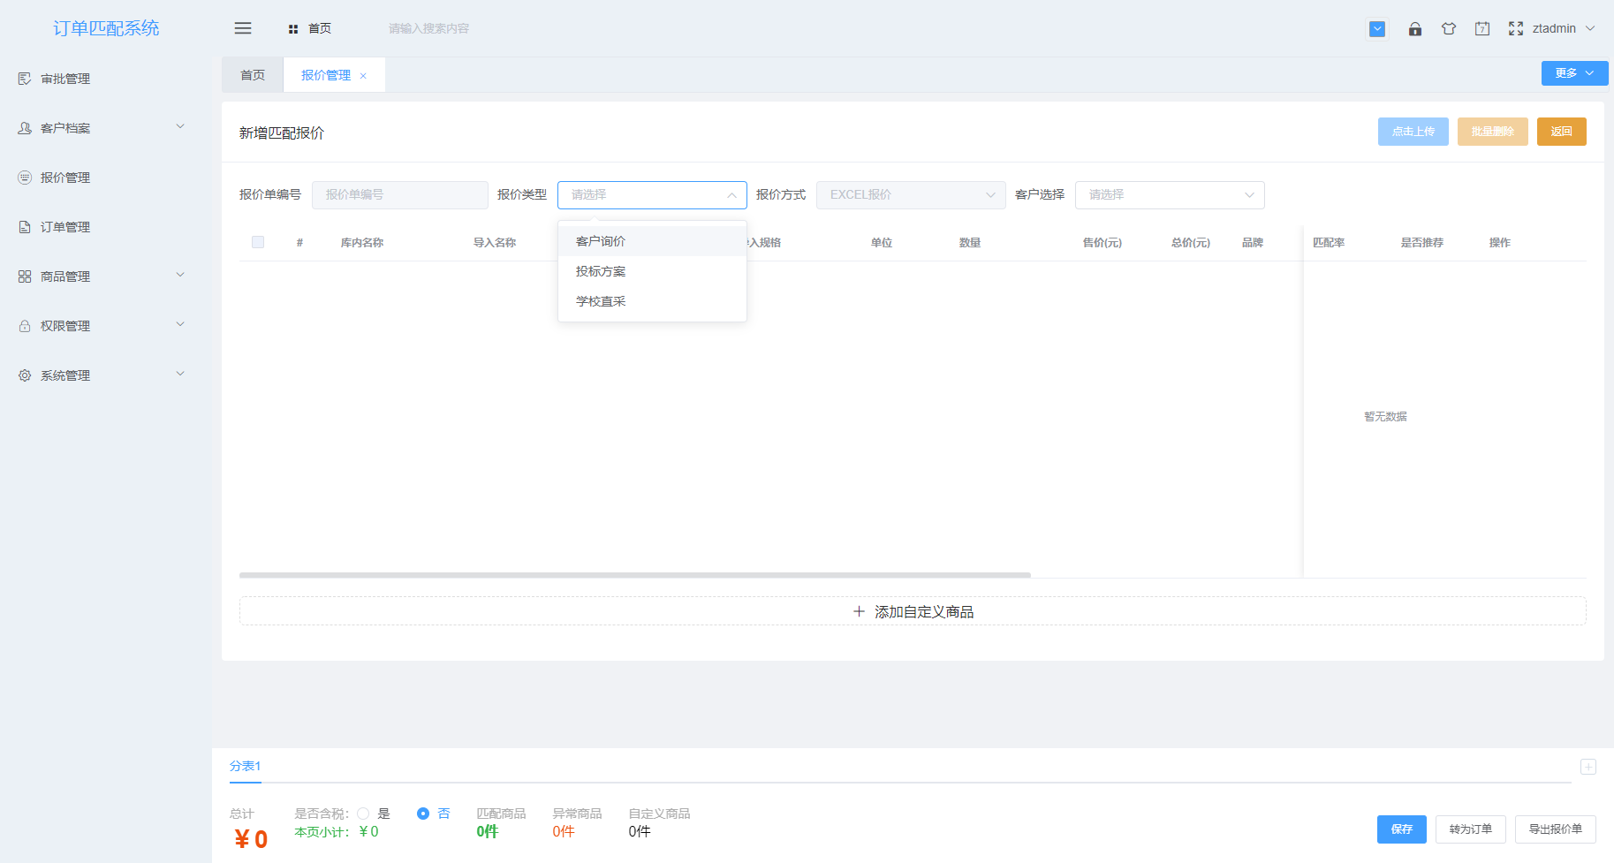Open theme settings via shirt icon
The width and height of the screenshot is (1614, 863).
(1449, 28)
